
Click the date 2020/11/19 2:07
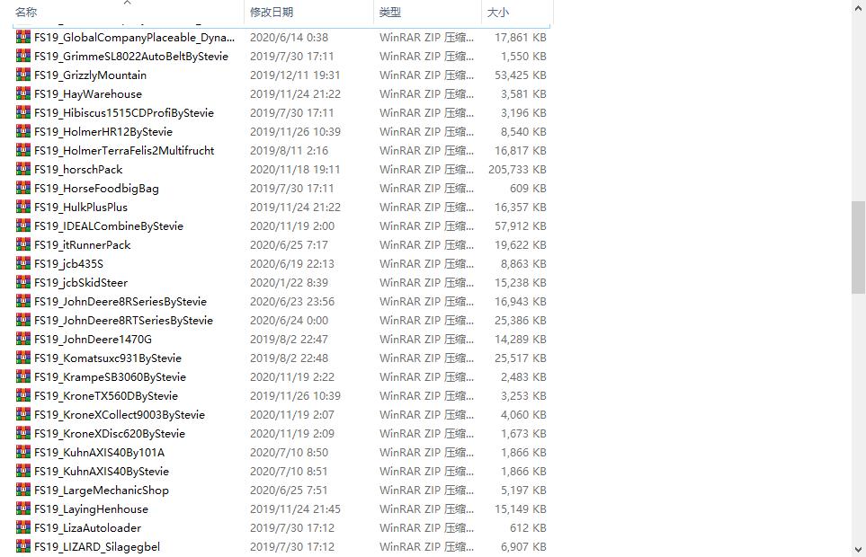pos(292,415)
